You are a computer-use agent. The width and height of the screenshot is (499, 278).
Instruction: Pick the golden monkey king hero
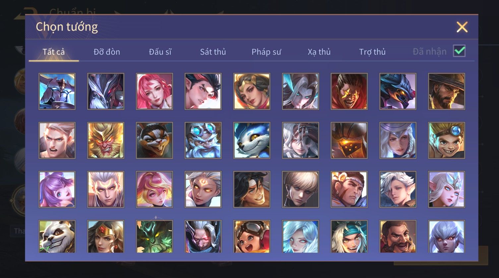106,140
